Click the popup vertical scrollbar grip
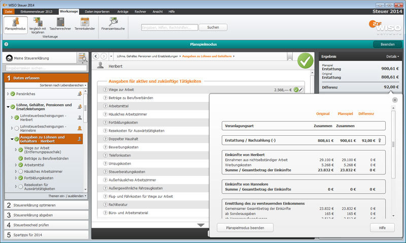406x243 pixels. click(x=393, y=144)
